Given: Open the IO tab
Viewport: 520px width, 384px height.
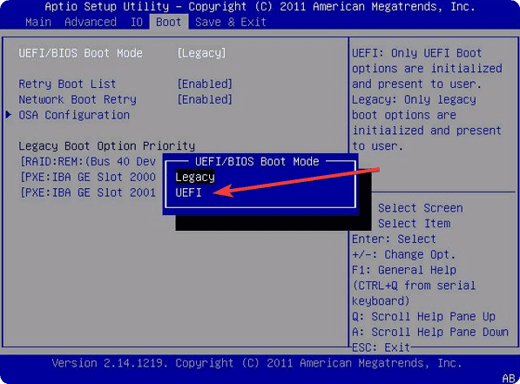Looking at the screenshot, I should (136, 23).
